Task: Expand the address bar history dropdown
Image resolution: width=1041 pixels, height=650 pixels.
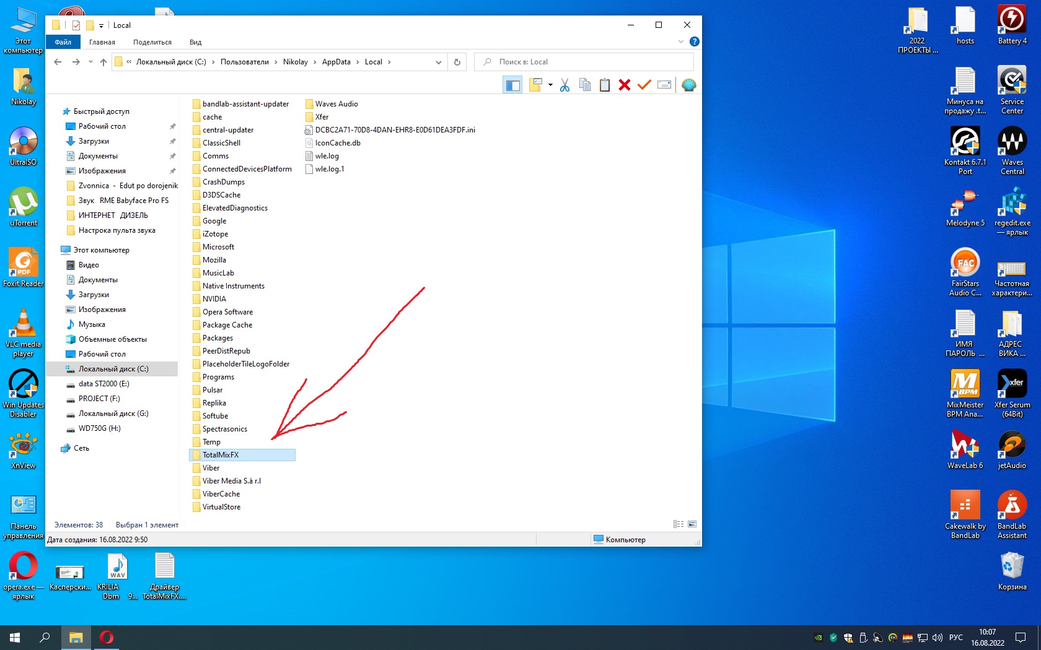Action: (x=439, y=62)
